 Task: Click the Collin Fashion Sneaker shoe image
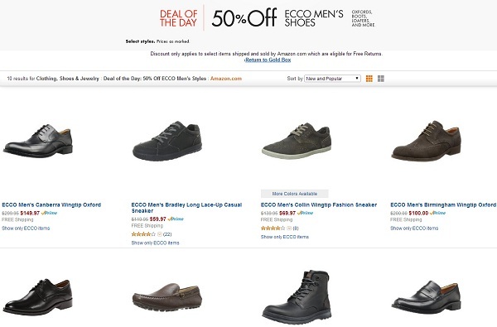coord(297,142)
